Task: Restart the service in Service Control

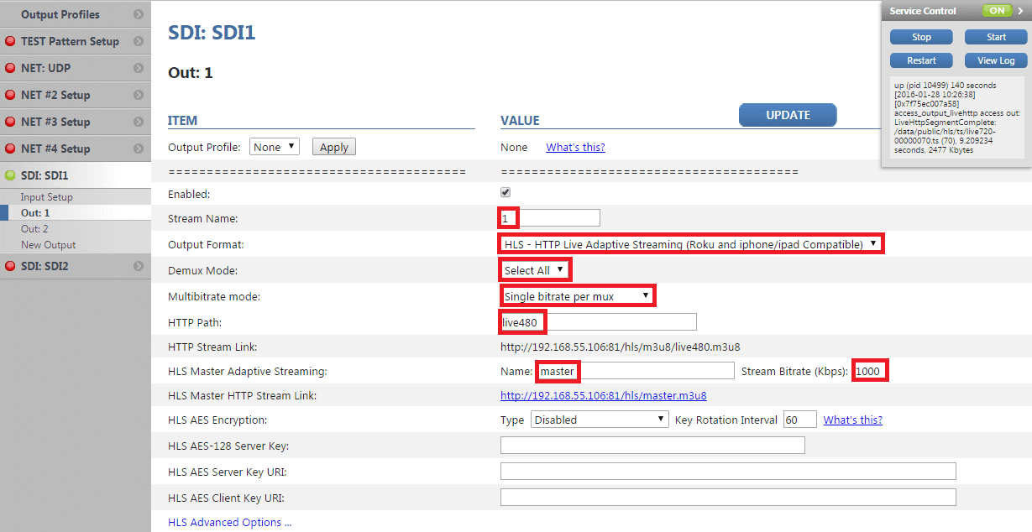Action: 922,60
